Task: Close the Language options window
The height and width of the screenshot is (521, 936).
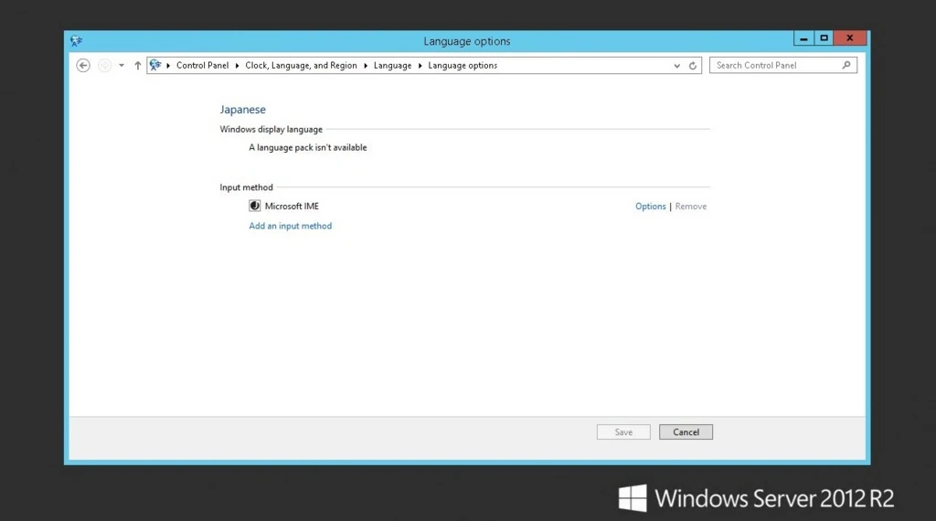Action: tap(849, 38)
